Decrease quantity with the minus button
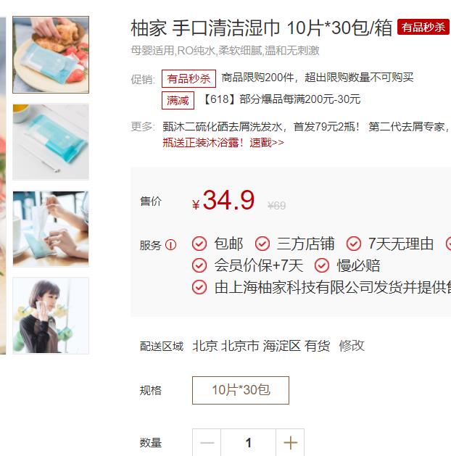The width and height of the screenshot is (451, 456). point(207,443)
